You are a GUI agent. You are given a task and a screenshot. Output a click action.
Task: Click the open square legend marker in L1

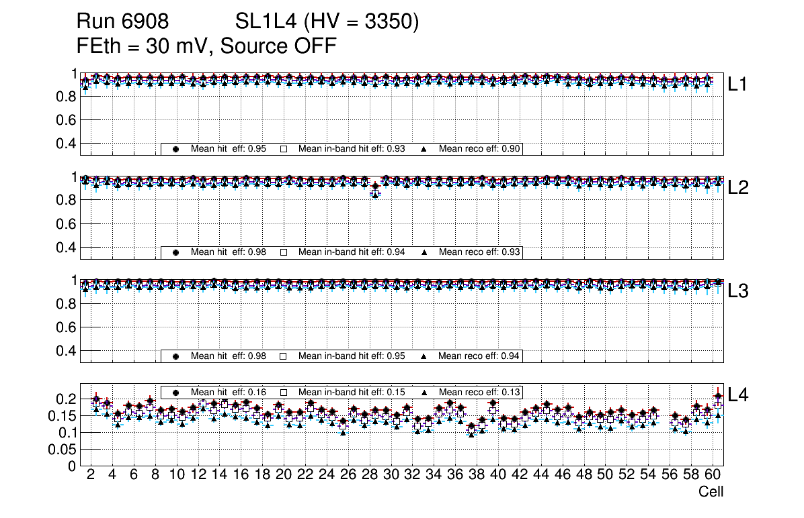(x=284, y=149)
